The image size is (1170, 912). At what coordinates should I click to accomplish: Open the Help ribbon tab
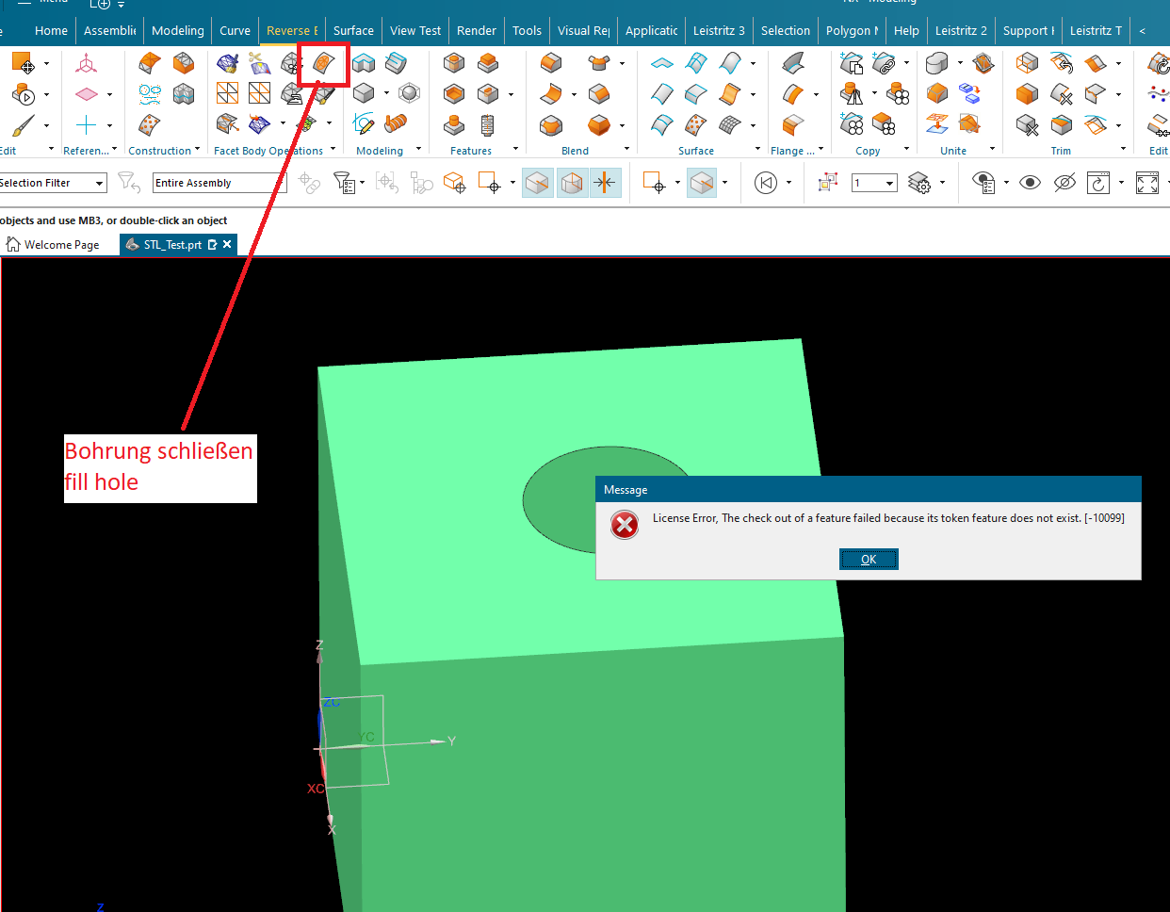tap(906, 30)
